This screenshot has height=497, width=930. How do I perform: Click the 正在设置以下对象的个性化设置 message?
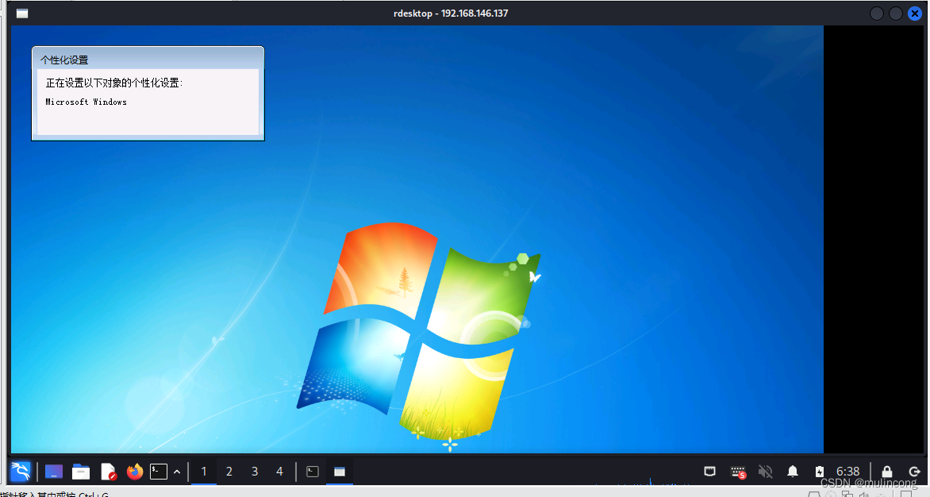(x=114, y=83)
